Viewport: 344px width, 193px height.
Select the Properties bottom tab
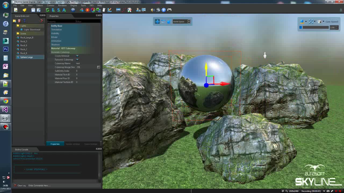(x=55, y=144)
